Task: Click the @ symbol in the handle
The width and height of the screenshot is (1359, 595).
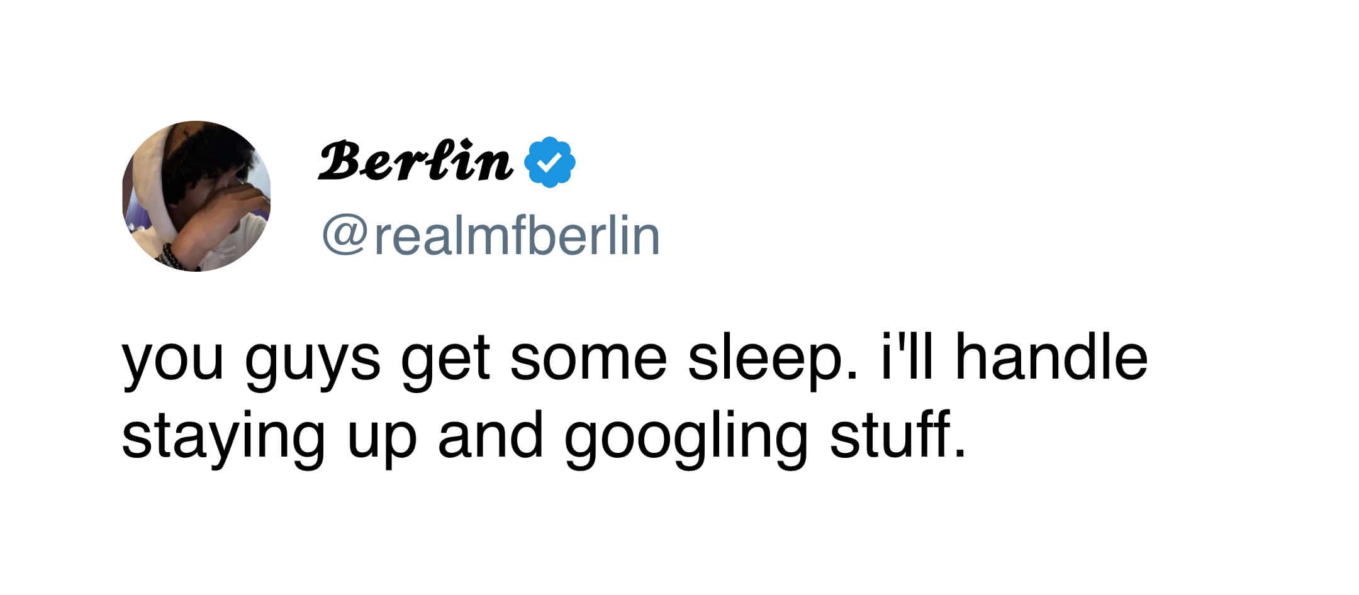Action: (345, 237)
